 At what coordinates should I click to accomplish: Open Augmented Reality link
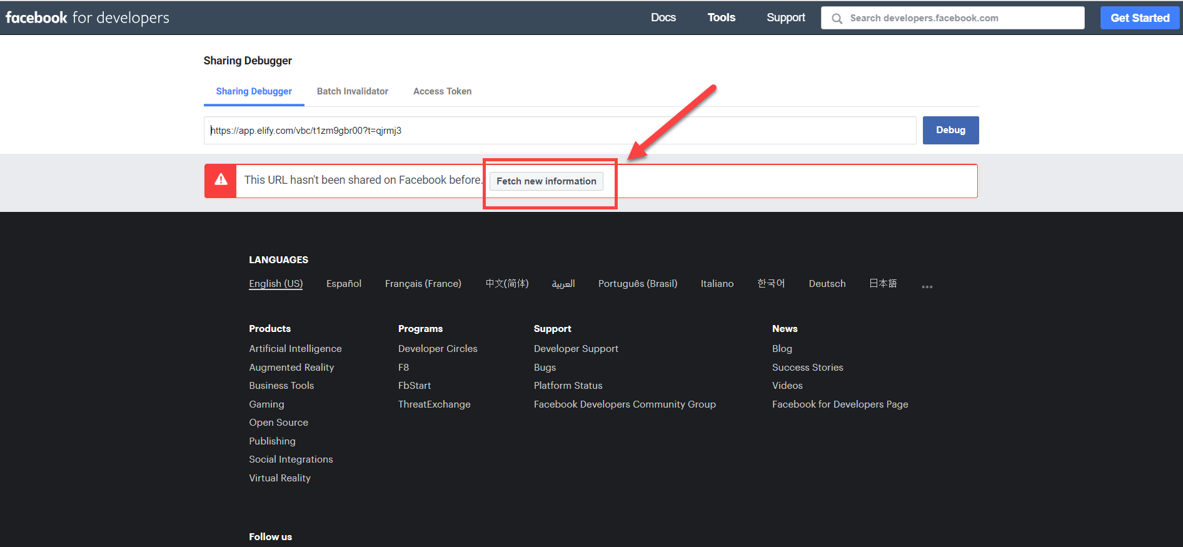coord(291,368)
